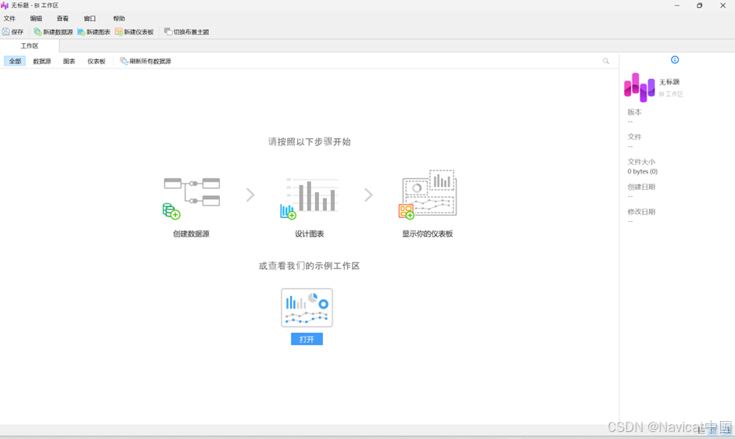Viewport: 735px width, 439px height.
Task: Click 新建数据源 in the toolbar
Action: click(x=53, y=32)
